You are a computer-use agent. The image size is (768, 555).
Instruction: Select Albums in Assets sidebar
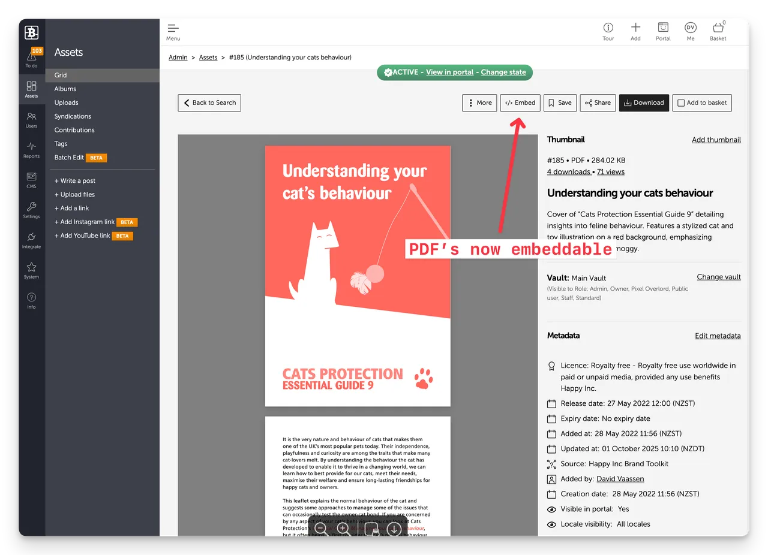[65, 89]
